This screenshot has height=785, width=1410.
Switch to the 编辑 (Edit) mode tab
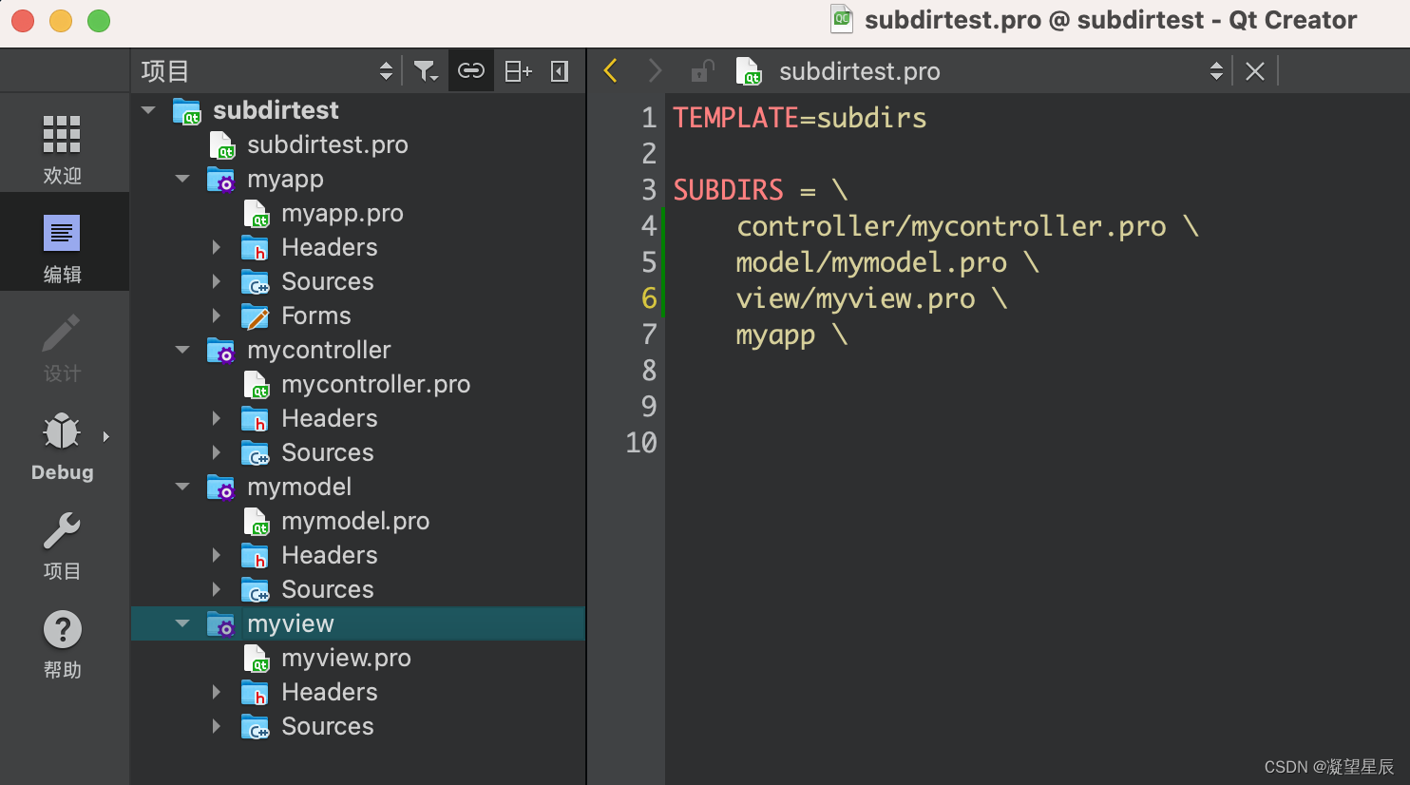pyautogui.click(x=61, y=242)
